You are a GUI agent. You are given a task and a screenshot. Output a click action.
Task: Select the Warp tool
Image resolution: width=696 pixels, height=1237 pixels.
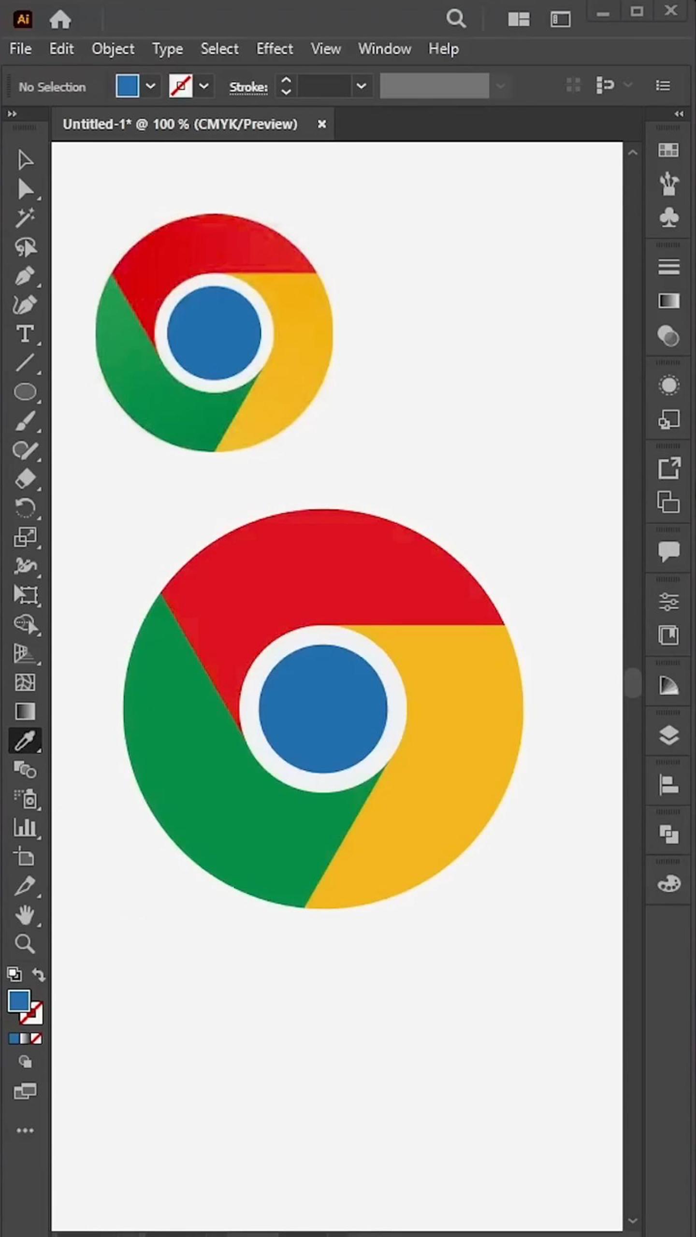[x=25, y=566]
